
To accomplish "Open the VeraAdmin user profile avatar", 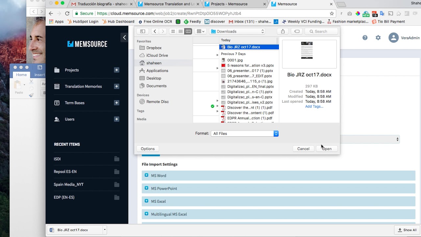I will 393,38.
